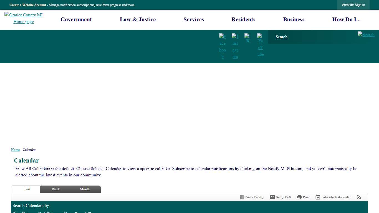The height and width of the screenshot is (213, 379).
Task: Open Notify Me® envelope icon
Action: (x=272, y=197)
